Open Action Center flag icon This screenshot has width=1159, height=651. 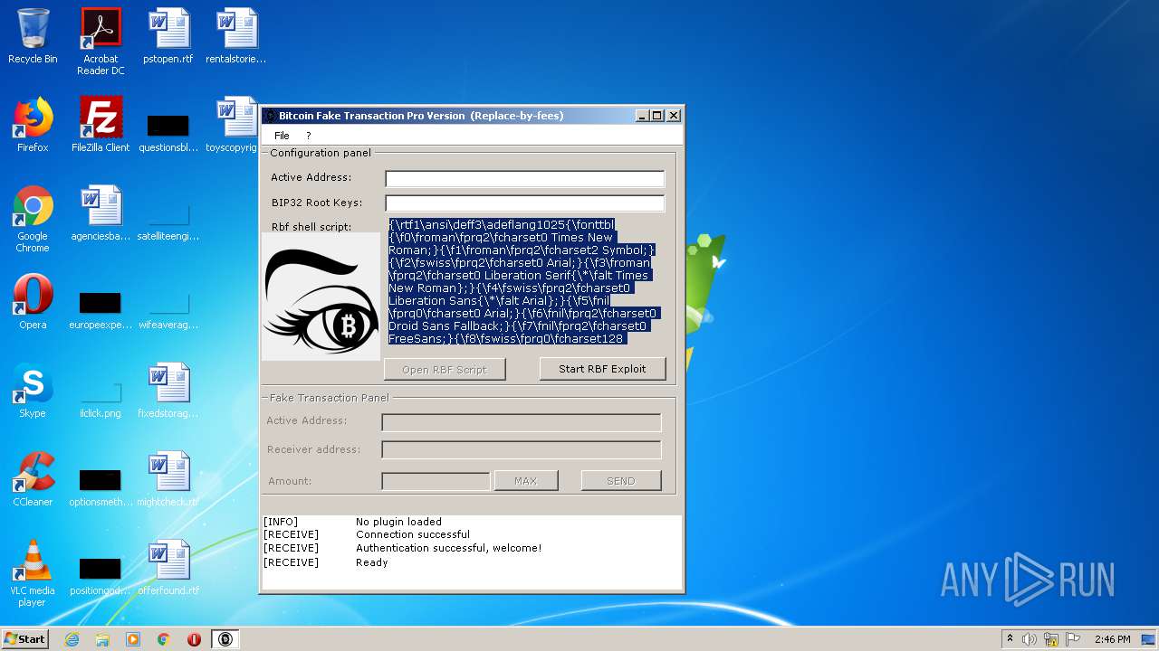coord(1073,639)
